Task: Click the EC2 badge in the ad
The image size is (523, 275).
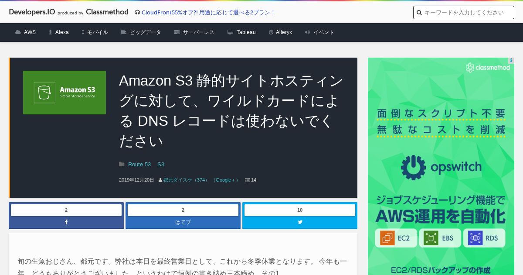Action: tap(396, 238)
